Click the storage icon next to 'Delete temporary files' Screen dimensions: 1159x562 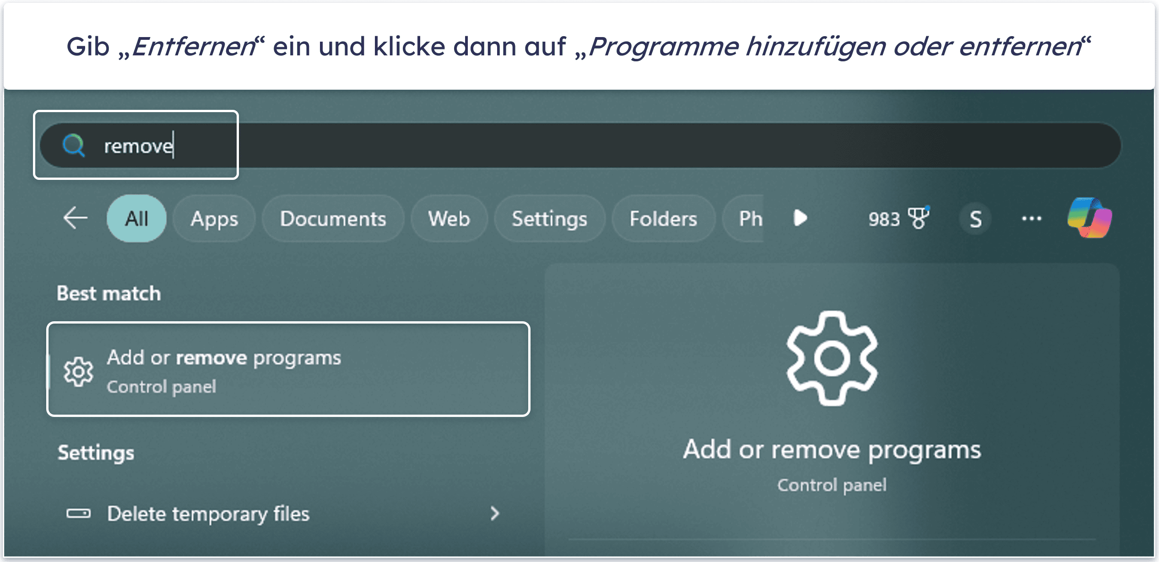pos(78,513)
